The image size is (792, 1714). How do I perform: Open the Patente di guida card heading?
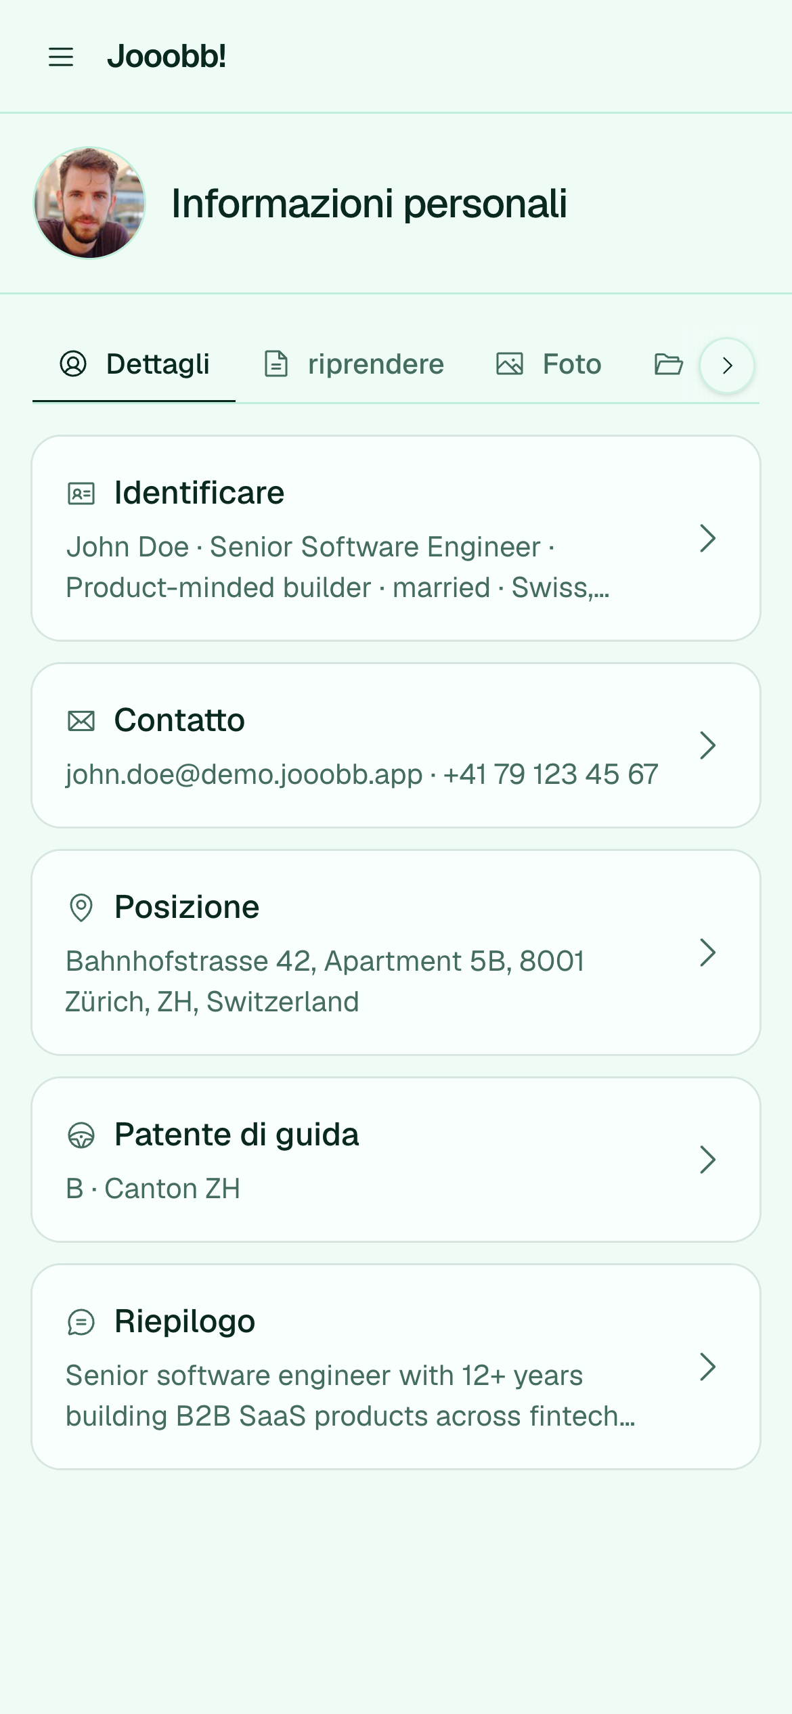click(x=236, y=1135)
